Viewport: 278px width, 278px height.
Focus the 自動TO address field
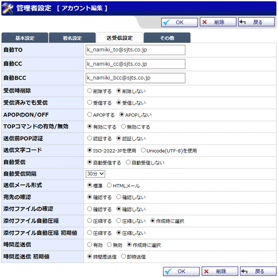135,50
